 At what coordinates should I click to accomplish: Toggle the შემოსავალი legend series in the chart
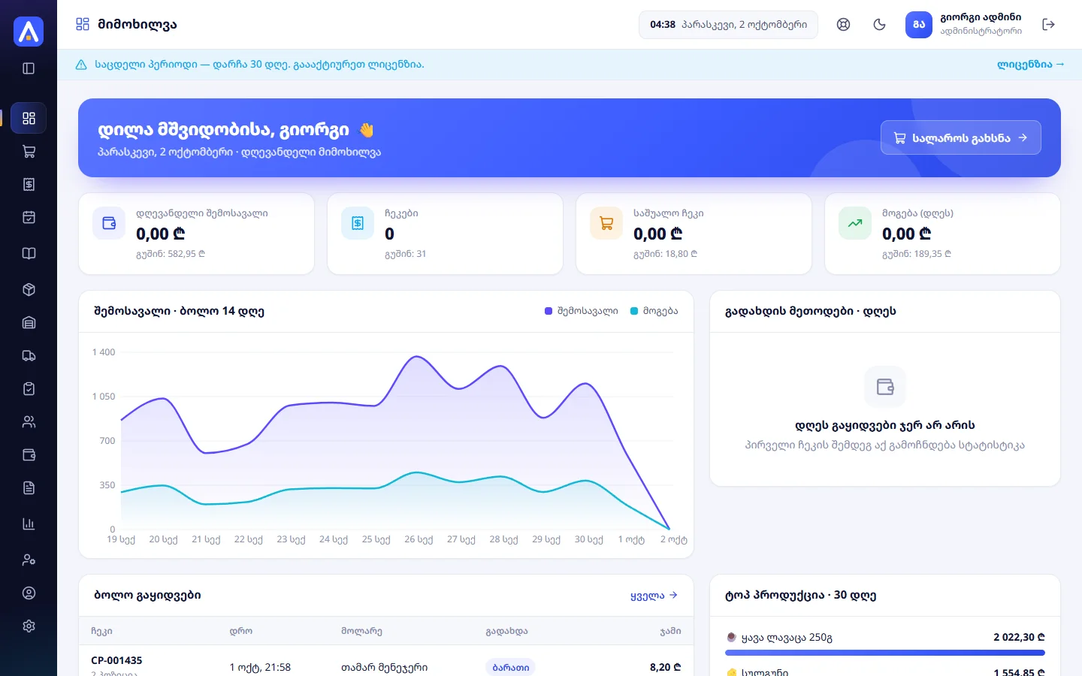582,311
